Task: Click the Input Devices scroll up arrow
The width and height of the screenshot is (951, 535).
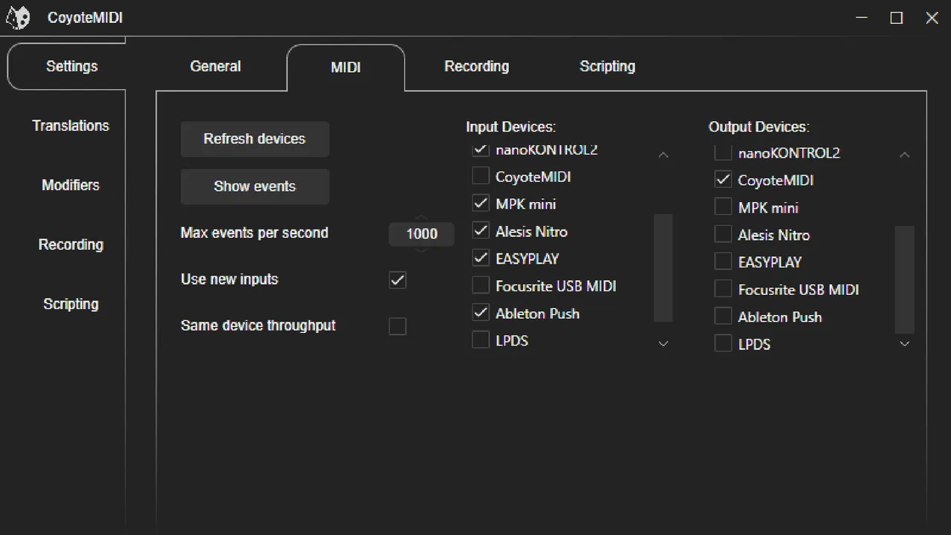Action: (663, 155)
